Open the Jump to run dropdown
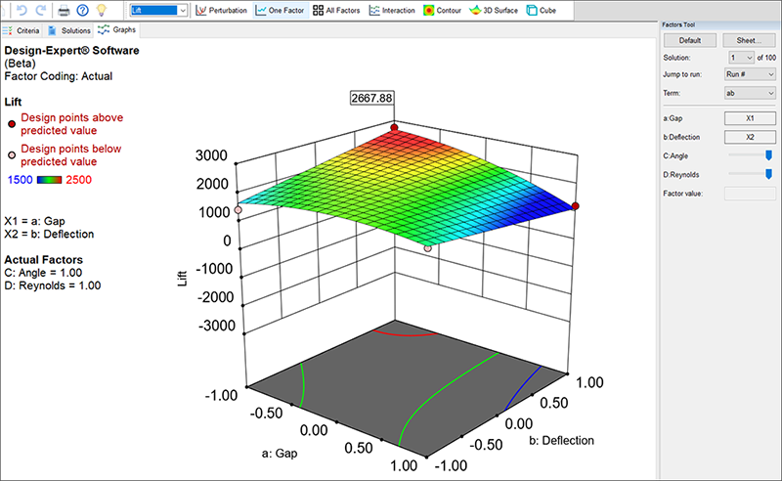The height and width of the screenshot is (481, 782). [770, 75]
